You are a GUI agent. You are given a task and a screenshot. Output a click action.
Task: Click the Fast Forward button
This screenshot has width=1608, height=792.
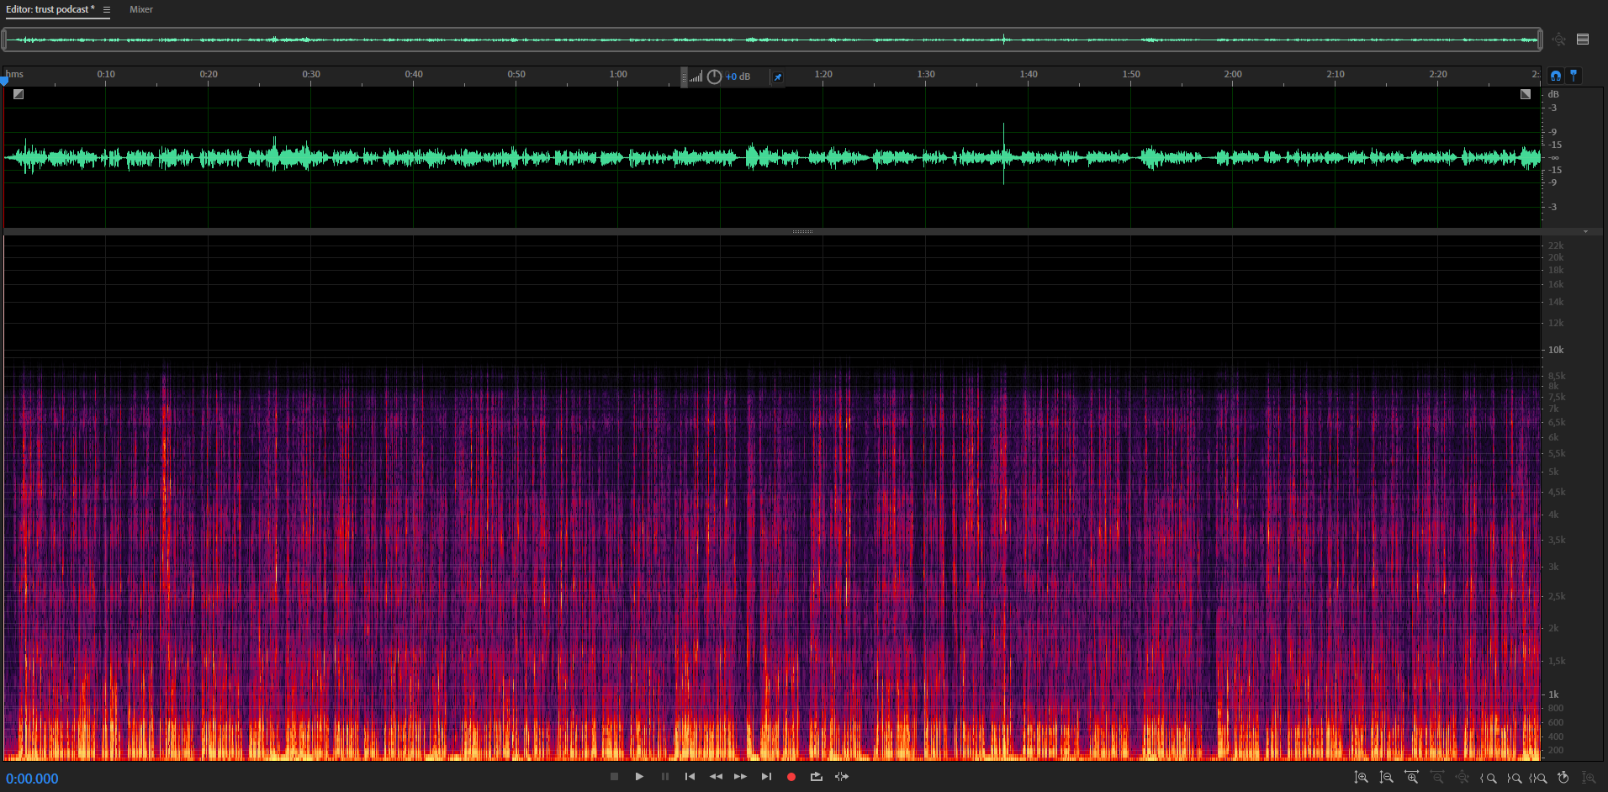[x=740, y=777]
